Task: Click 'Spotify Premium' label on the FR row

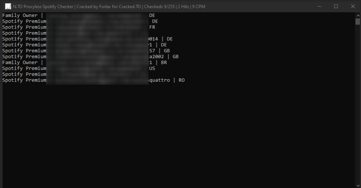Action: pyautogui.click(x=24, y=27)
